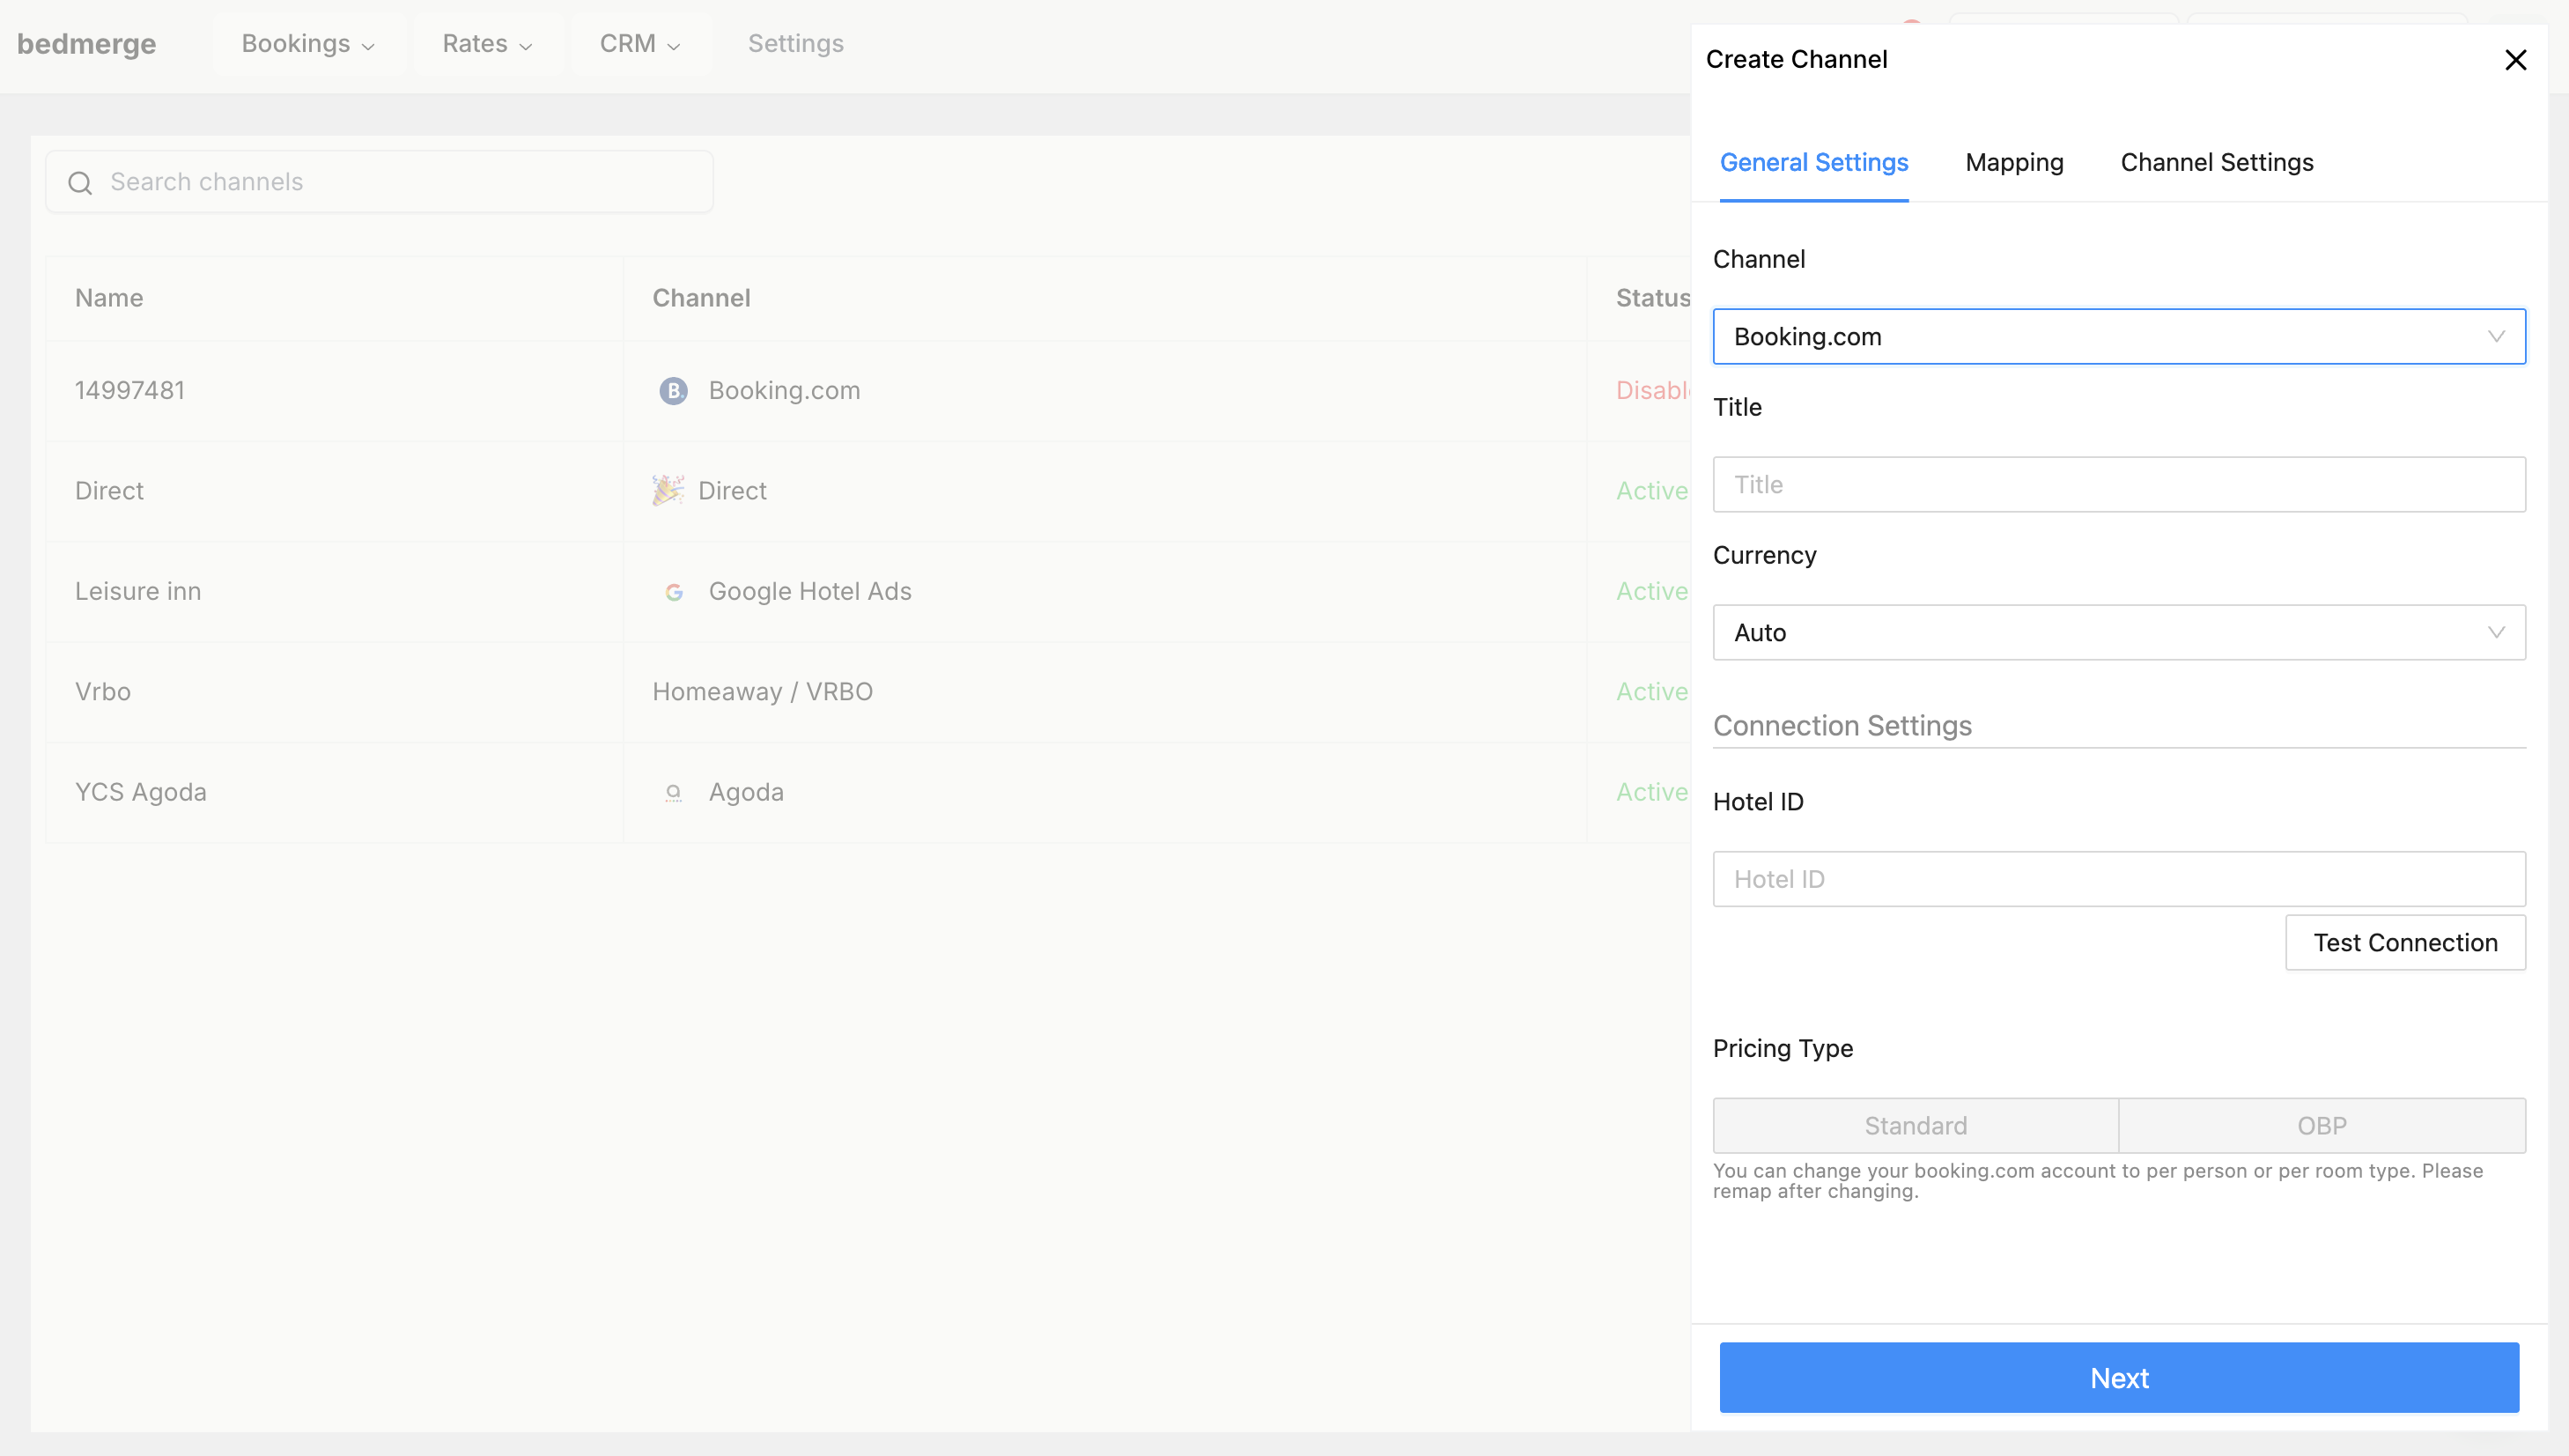Select the Standard pricing type
This screenshot has width=2569, height=1456.
click(1915, 1125)
